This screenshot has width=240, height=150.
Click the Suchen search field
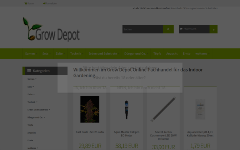click(x=142, y=29)
